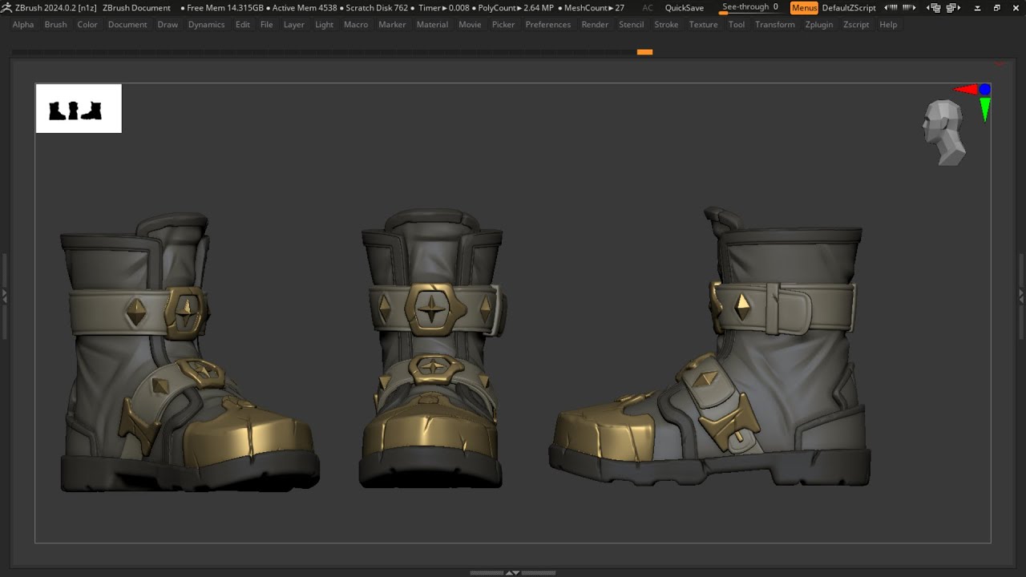Open the Dynamics menu
The height and width of the screenshot is (577, 1026).
pos(206,25)
